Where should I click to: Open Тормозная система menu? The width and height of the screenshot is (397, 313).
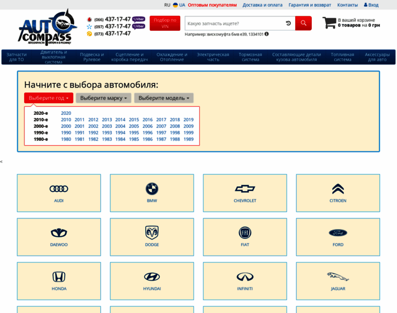[250, 57]
